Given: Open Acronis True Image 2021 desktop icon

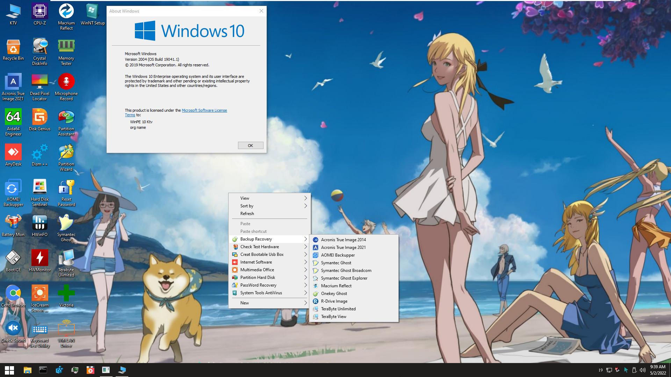Looking at the screenshot, I should (x=13, y=87).
